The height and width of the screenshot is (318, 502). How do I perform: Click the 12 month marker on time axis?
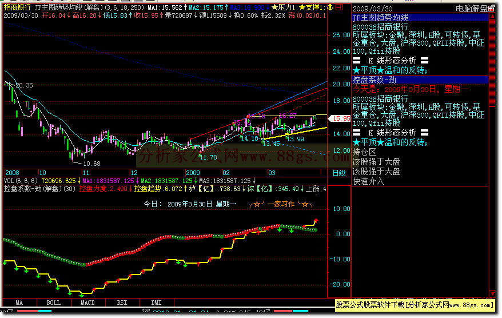point(134,173)
